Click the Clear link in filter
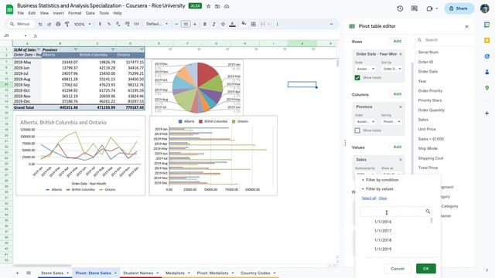Image resolution: width=495 pixels, height=278 pixels. [x=383, y=198]
